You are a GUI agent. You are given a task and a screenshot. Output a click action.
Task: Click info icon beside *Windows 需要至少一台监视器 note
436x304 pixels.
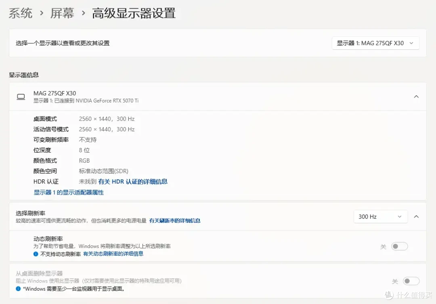(18, 289)
